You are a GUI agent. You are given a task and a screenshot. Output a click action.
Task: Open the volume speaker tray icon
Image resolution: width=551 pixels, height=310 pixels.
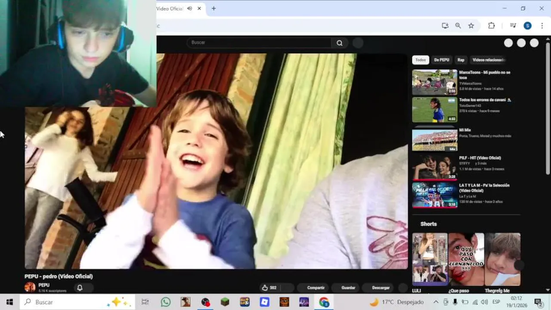click(485, 302)
